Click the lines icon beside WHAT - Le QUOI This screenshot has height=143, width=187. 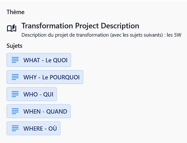coord(15,60)
